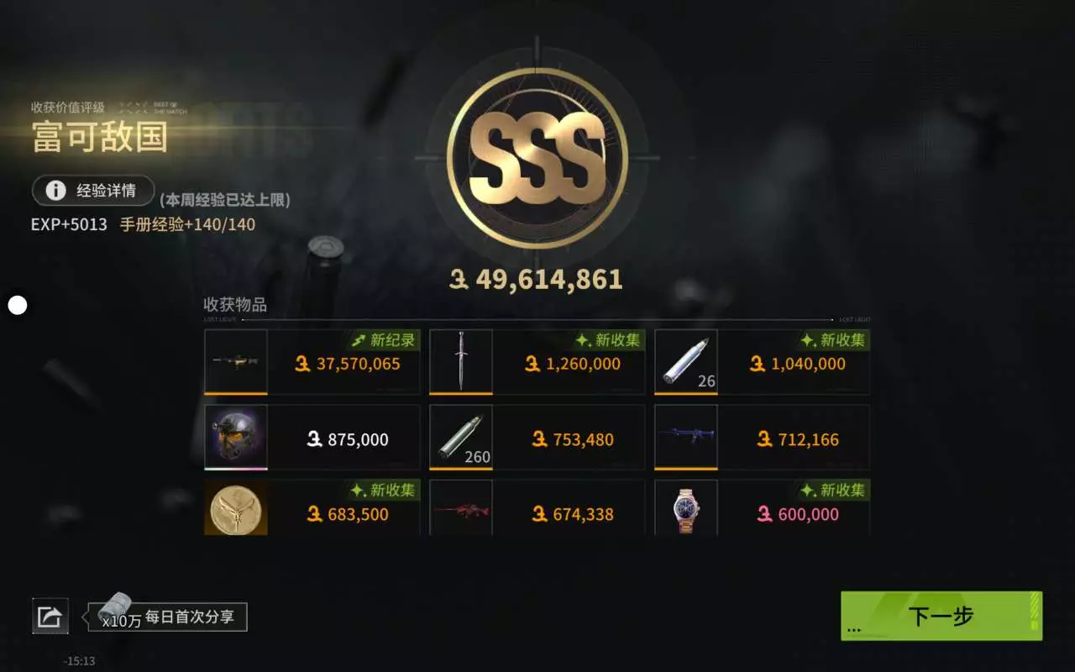
Task: Click the share arrow icon
Action: [x=50, y=617]
